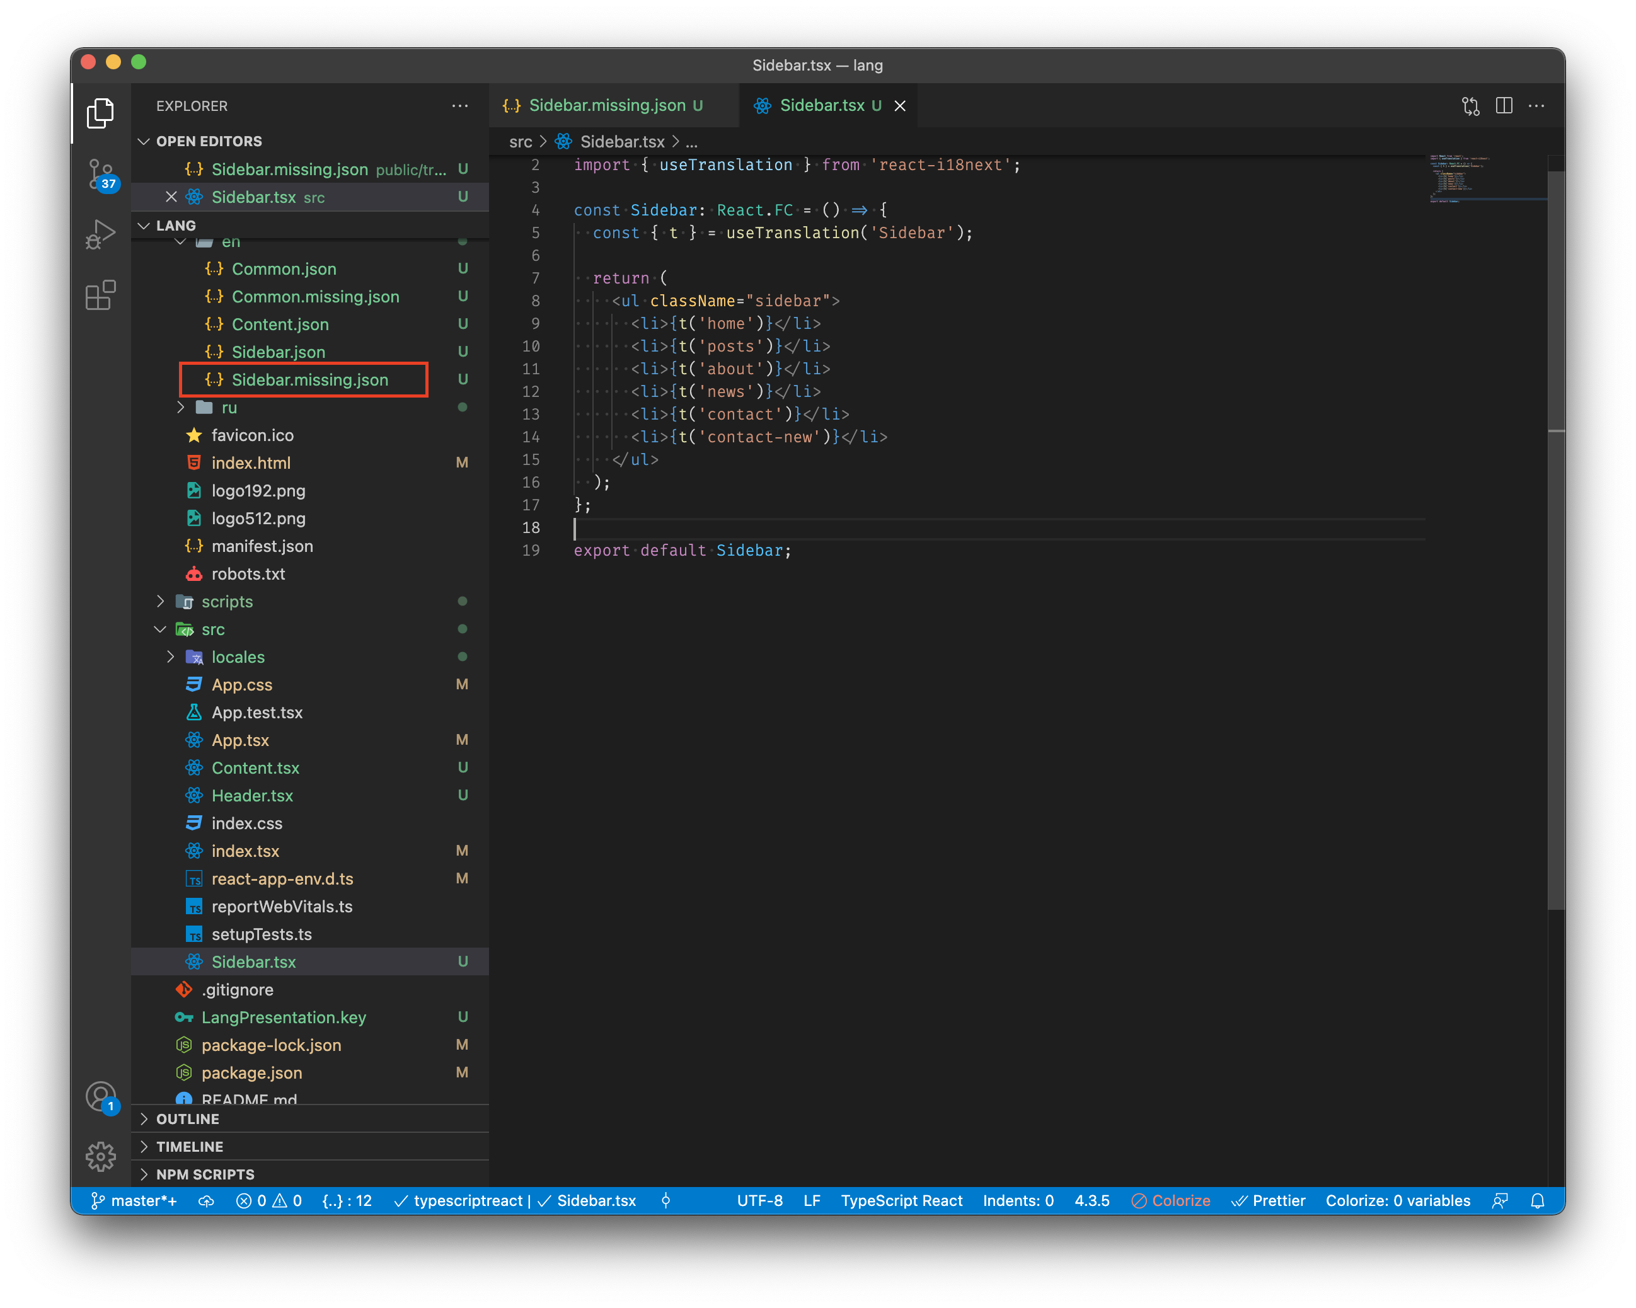Click Indents: 0 status item
Image resolution: width=1636 pixels, height=1308 pixels.
(1018, 1200)
